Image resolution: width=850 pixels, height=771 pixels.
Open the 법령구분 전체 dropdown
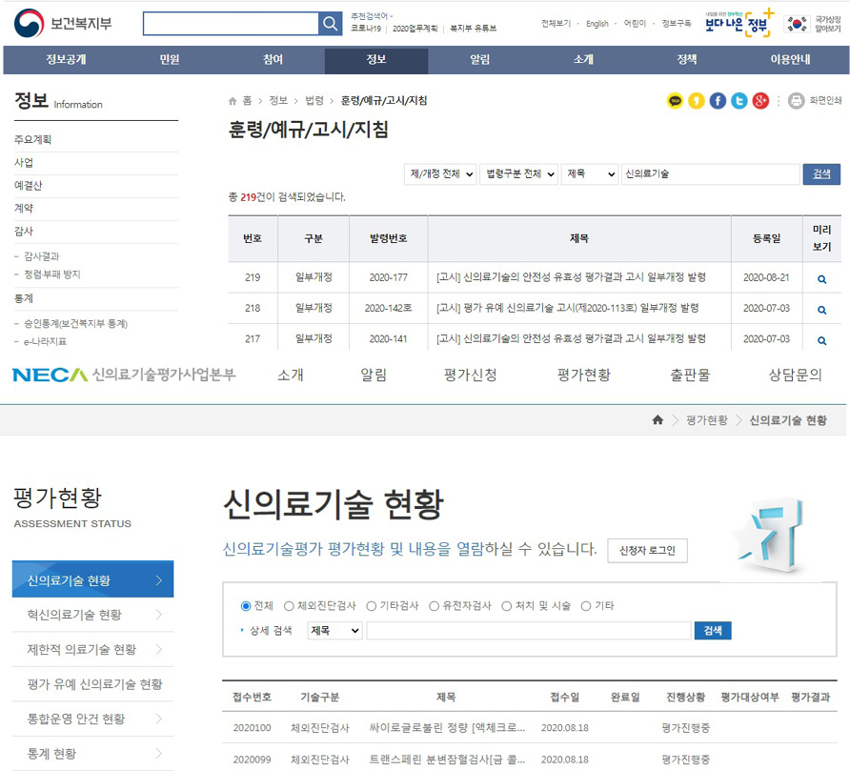tap(517, 174)
